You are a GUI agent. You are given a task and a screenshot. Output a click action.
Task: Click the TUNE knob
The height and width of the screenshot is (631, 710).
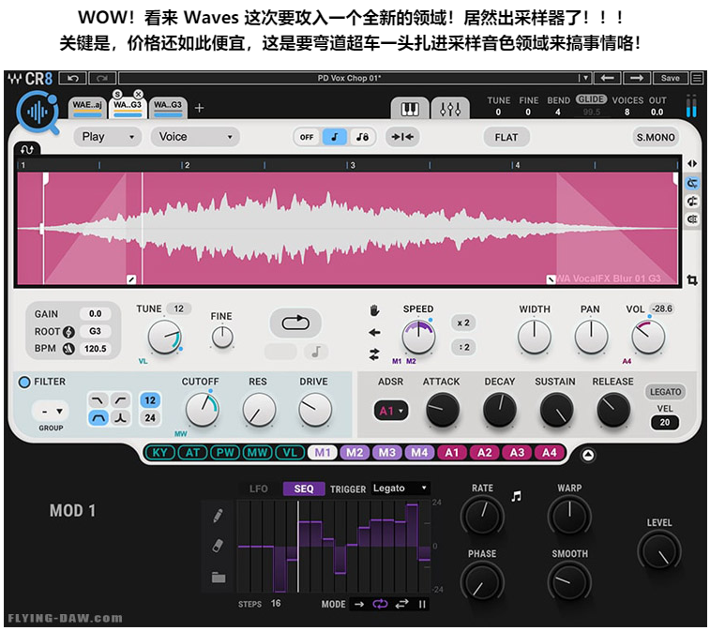pos(164,337)
